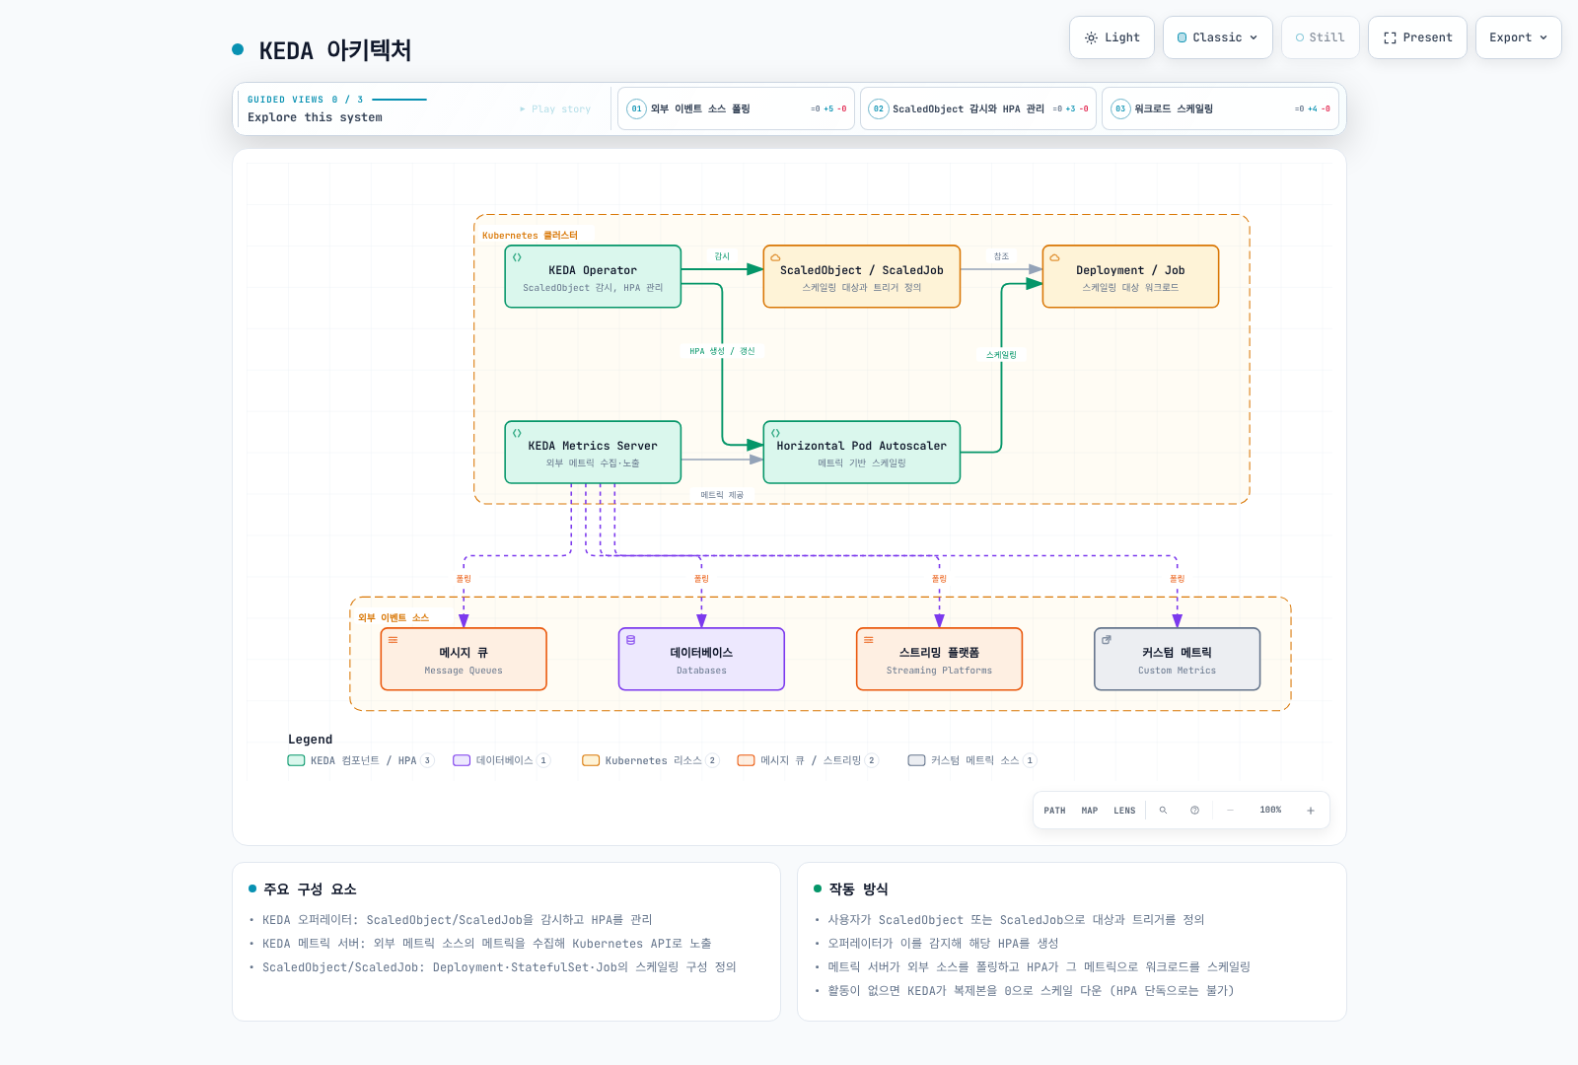This screenshot has width=1578, height=1065.
Task: Click the code icon on KEDA Metrics Server
Action: [x=517, y=433]
